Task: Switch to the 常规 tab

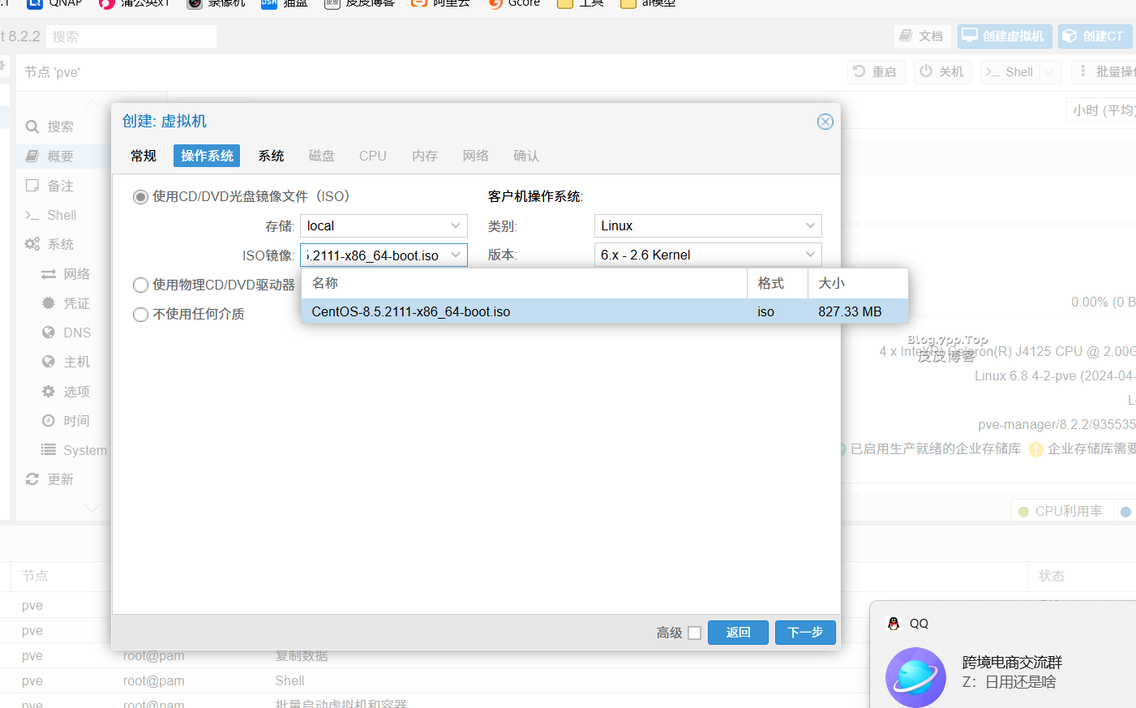Action: (144, 156)
